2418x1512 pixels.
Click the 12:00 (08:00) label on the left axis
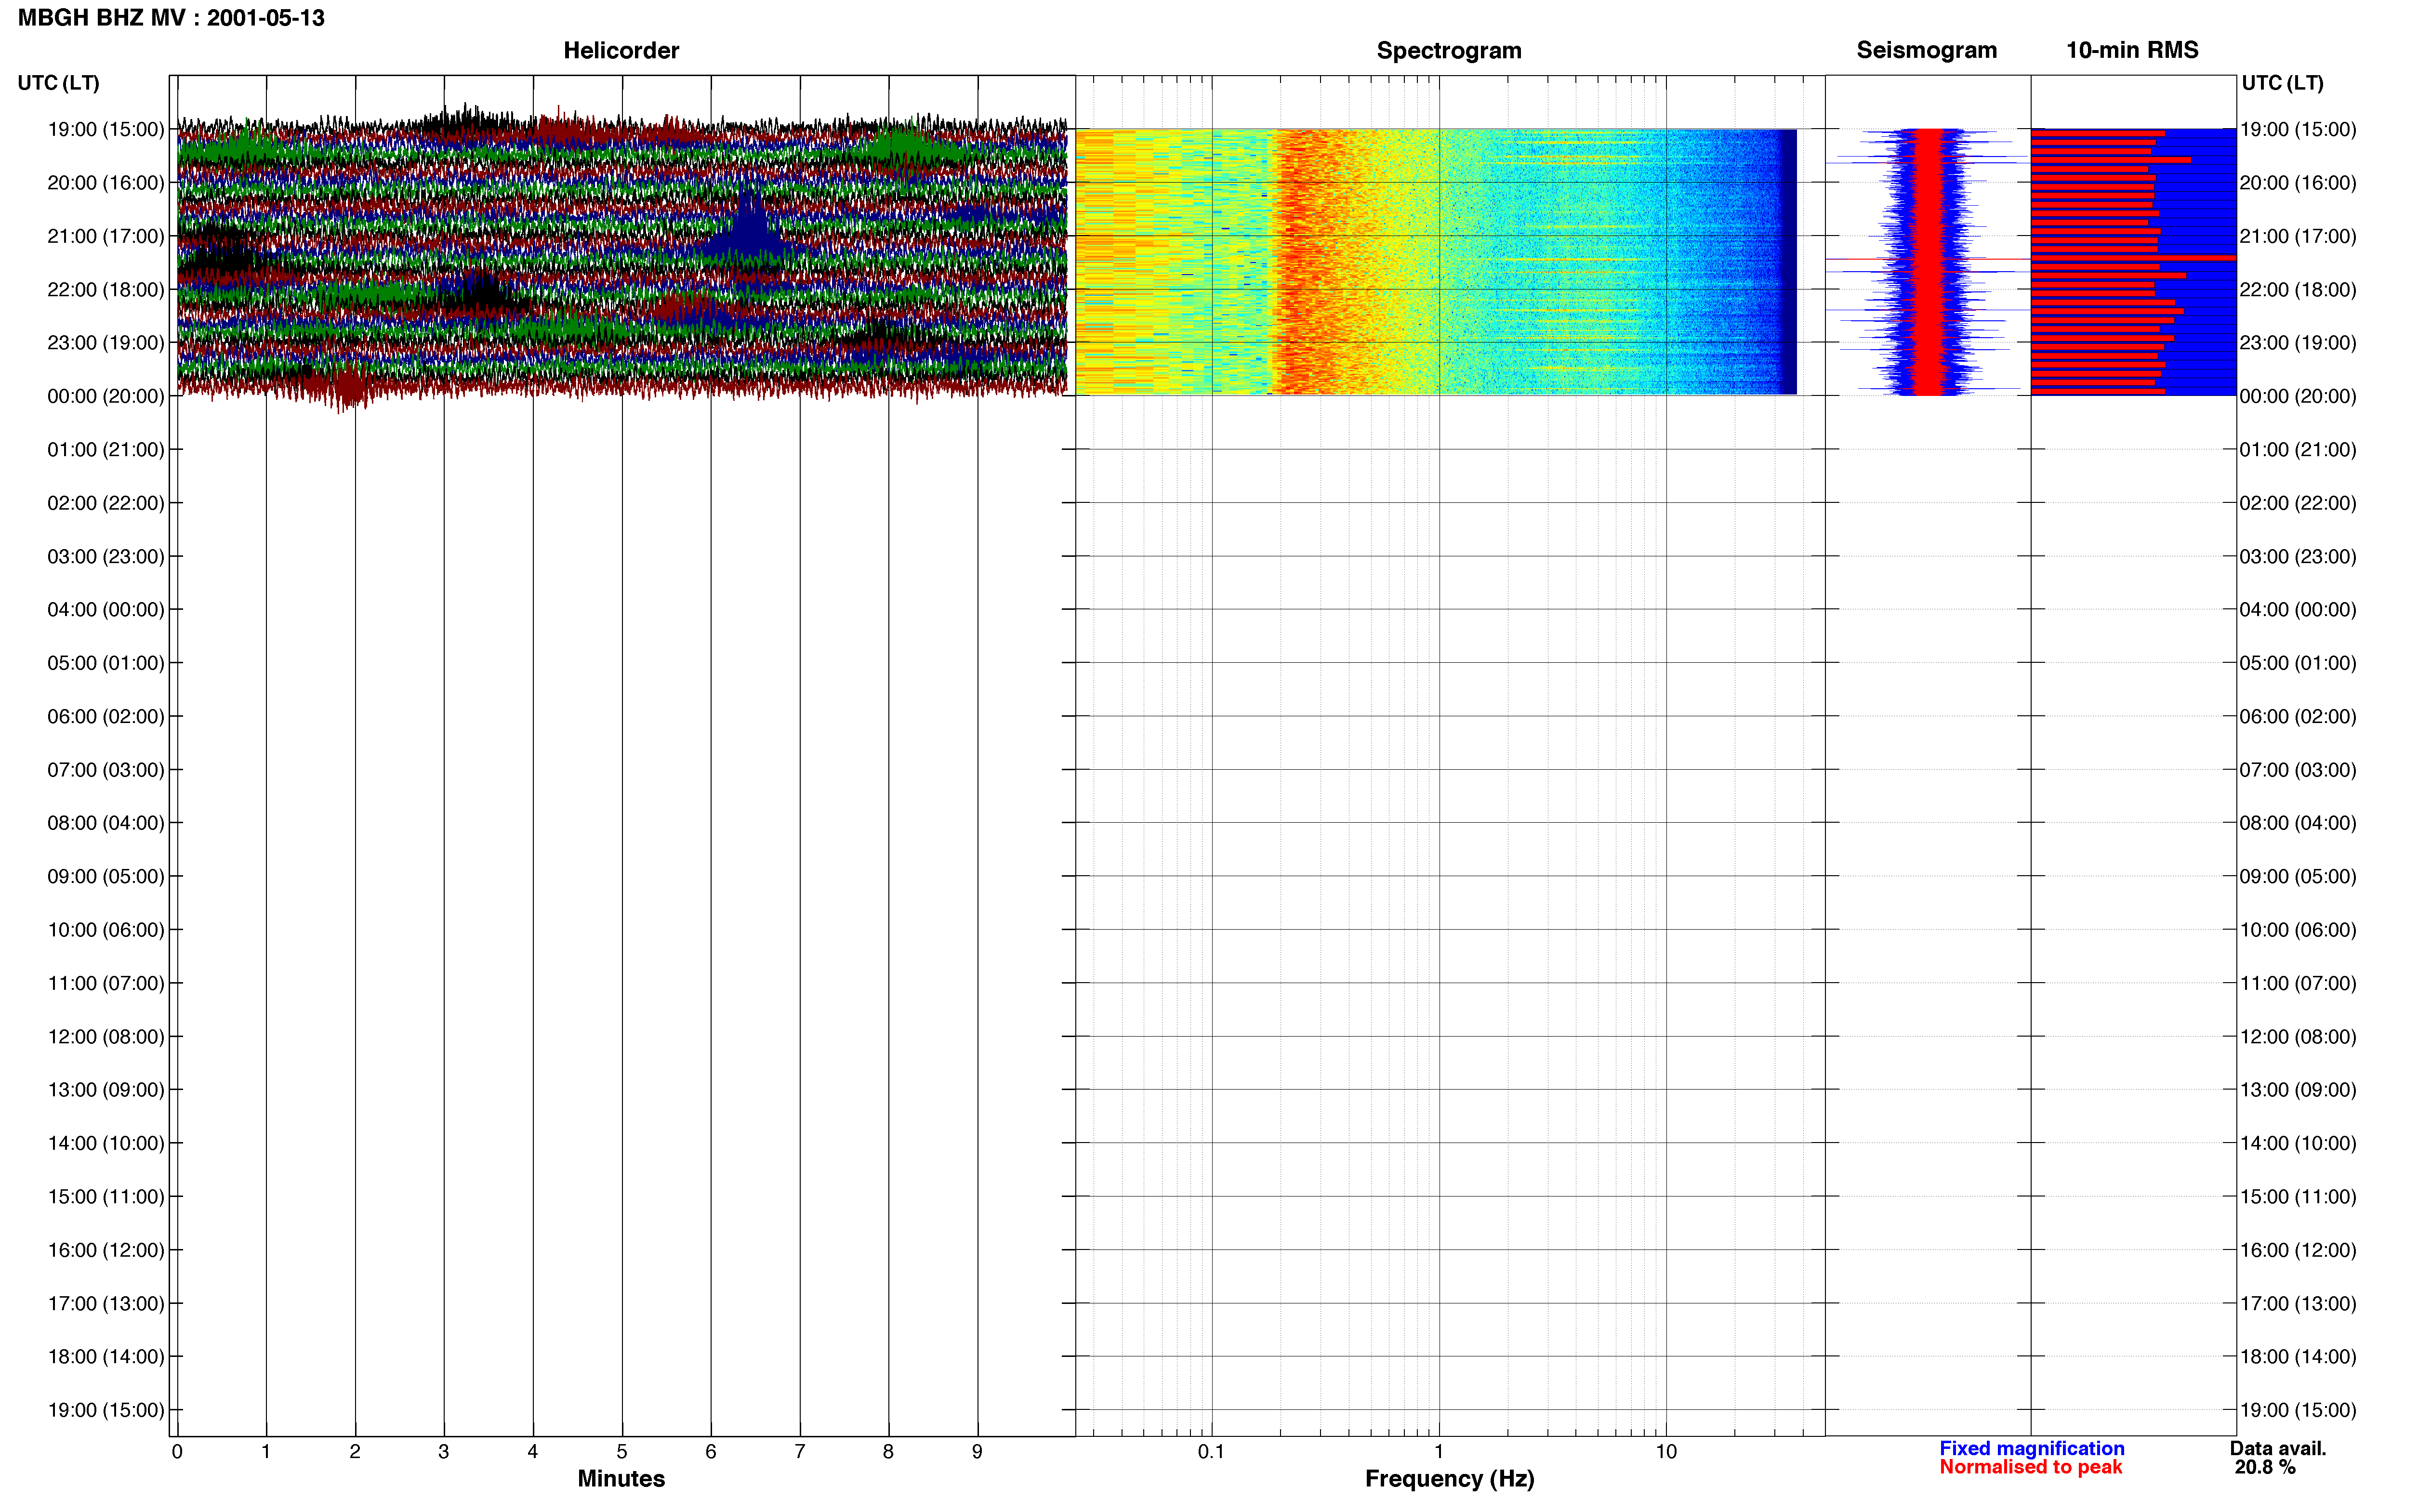[106, 1036]
